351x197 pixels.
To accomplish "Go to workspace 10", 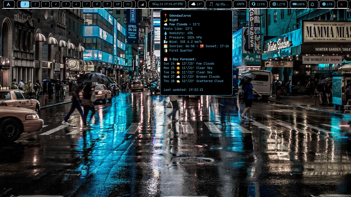I will coord(117,4).
